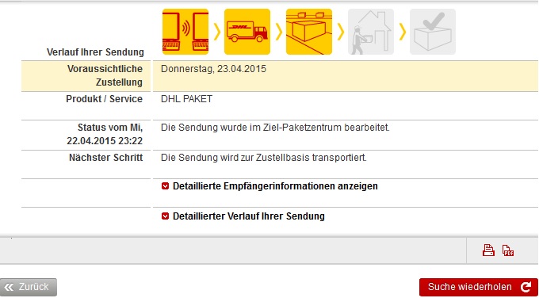Click the electronic data transmission step icon
The height and width of the screenshot is (298, 539).
point(185,32)
